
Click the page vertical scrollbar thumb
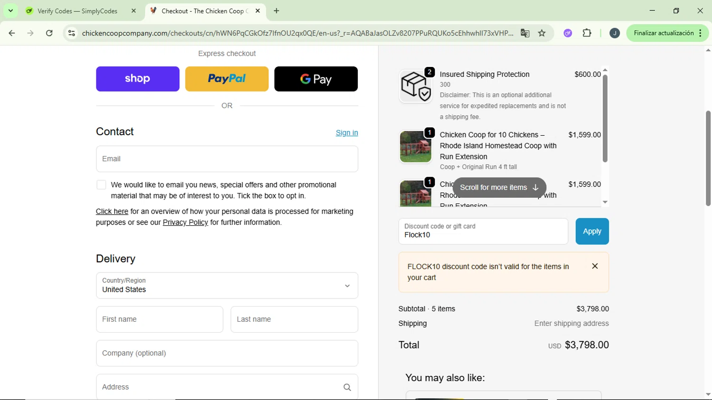[x=708, y=158]
